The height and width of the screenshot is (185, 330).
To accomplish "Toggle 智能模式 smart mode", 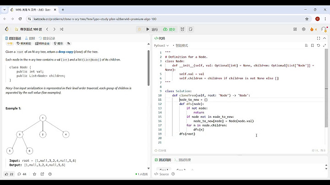I will 181,45.
